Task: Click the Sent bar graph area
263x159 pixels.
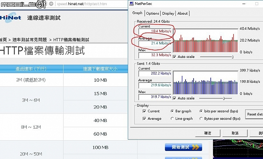Action: 205,82
